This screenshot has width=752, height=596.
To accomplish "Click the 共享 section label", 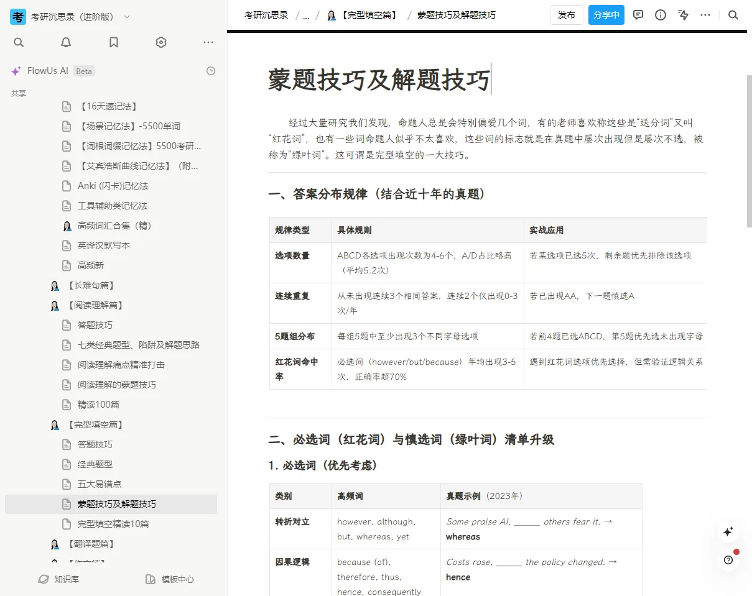I will 19,93.
